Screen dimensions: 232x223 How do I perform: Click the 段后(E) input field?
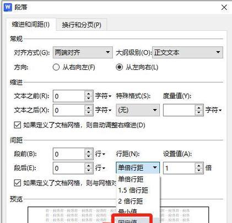(69, 168)
